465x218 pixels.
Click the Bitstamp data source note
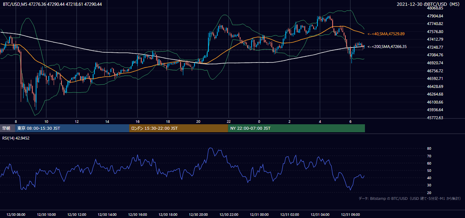point(410,198)
